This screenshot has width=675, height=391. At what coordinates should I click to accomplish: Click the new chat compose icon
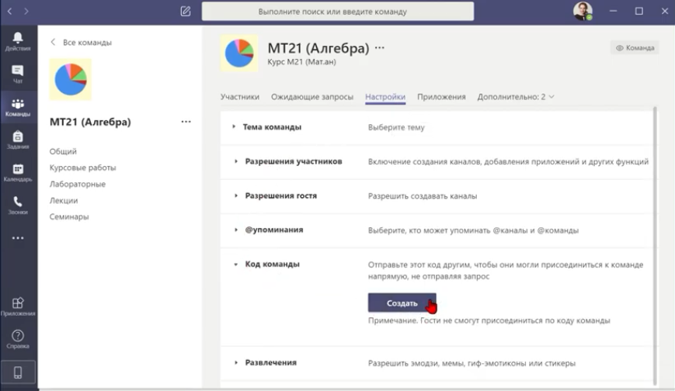click(186, 11)
